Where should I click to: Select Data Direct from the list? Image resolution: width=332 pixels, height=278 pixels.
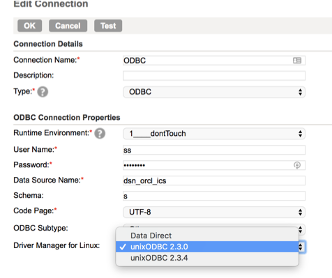(207, 235)
